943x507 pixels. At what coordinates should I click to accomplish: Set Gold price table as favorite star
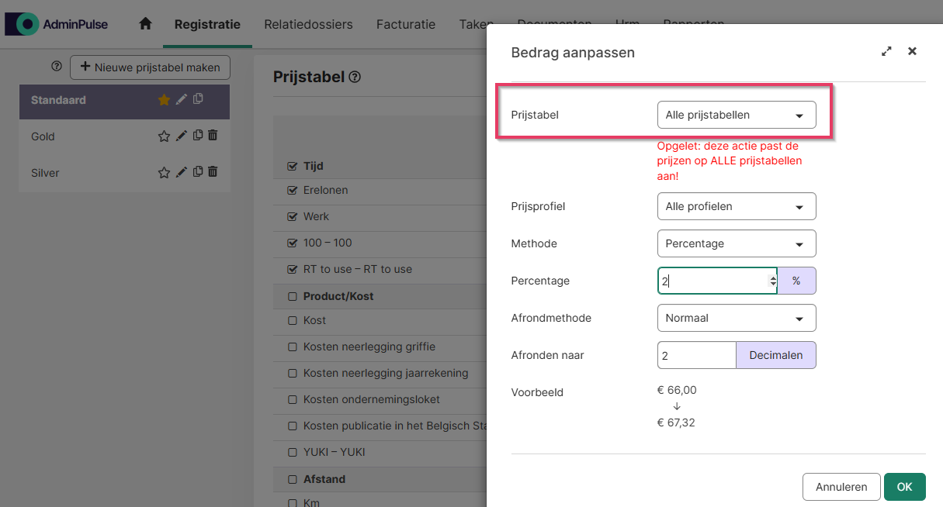[164, 136]
